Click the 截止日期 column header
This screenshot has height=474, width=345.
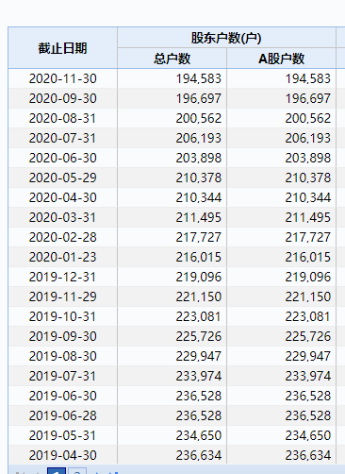click(62, 48)
